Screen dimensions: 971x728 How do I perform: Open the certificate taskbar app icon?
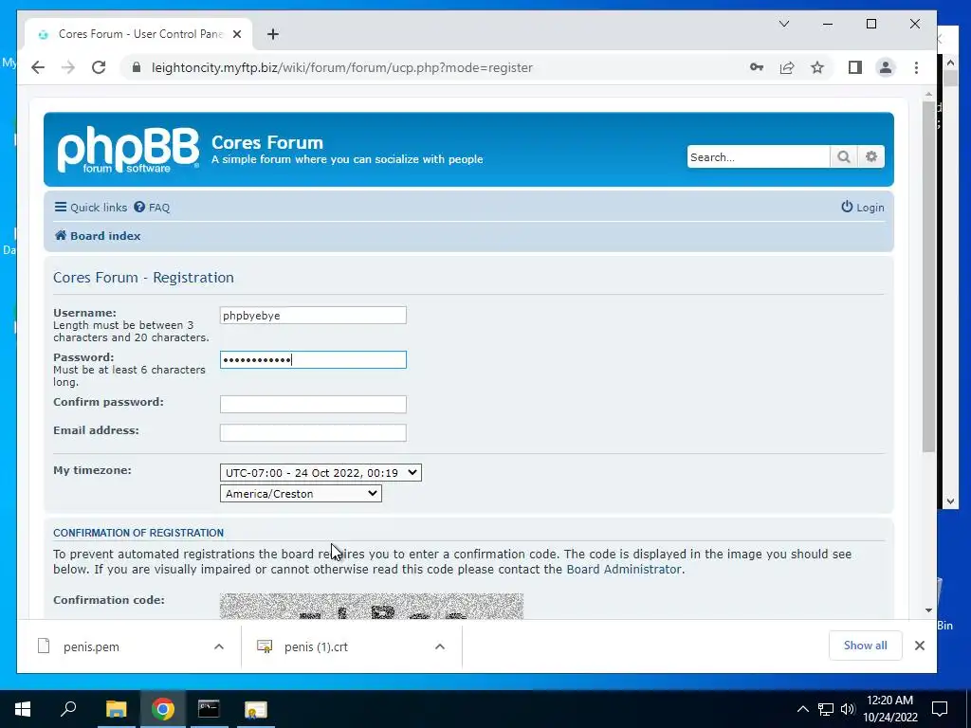[x=255, y=709]
